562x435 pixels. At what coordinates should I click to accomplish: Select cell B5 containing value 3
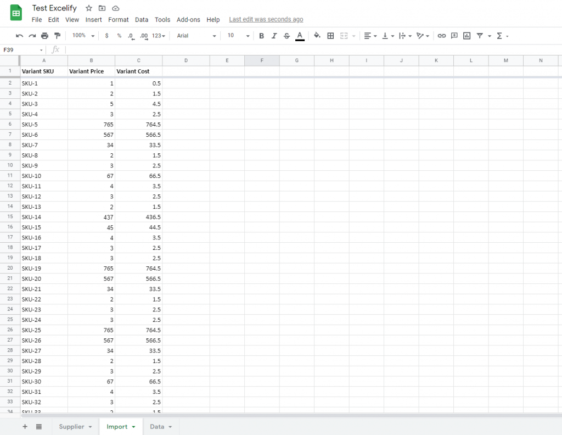coord(91,114)
